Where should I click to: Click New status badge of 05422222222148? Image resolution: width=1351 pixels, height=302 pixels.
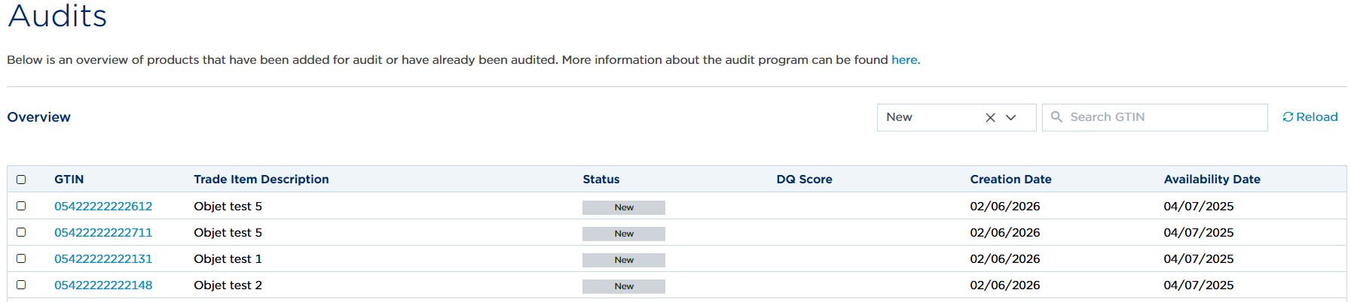624,286
